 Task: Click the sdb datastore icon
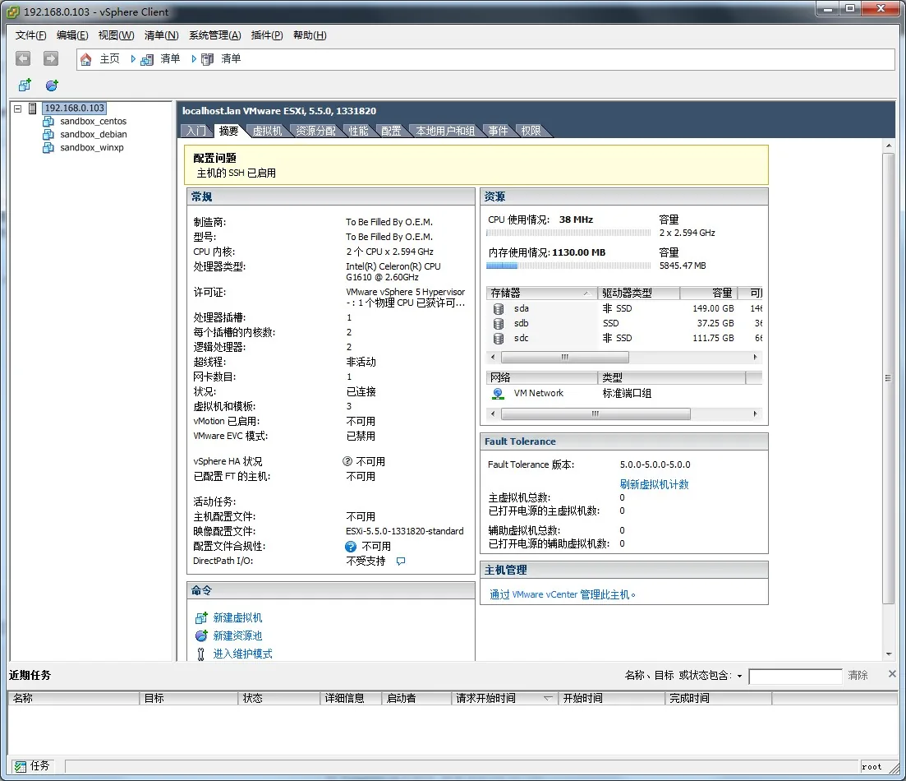tap(498, 323)
